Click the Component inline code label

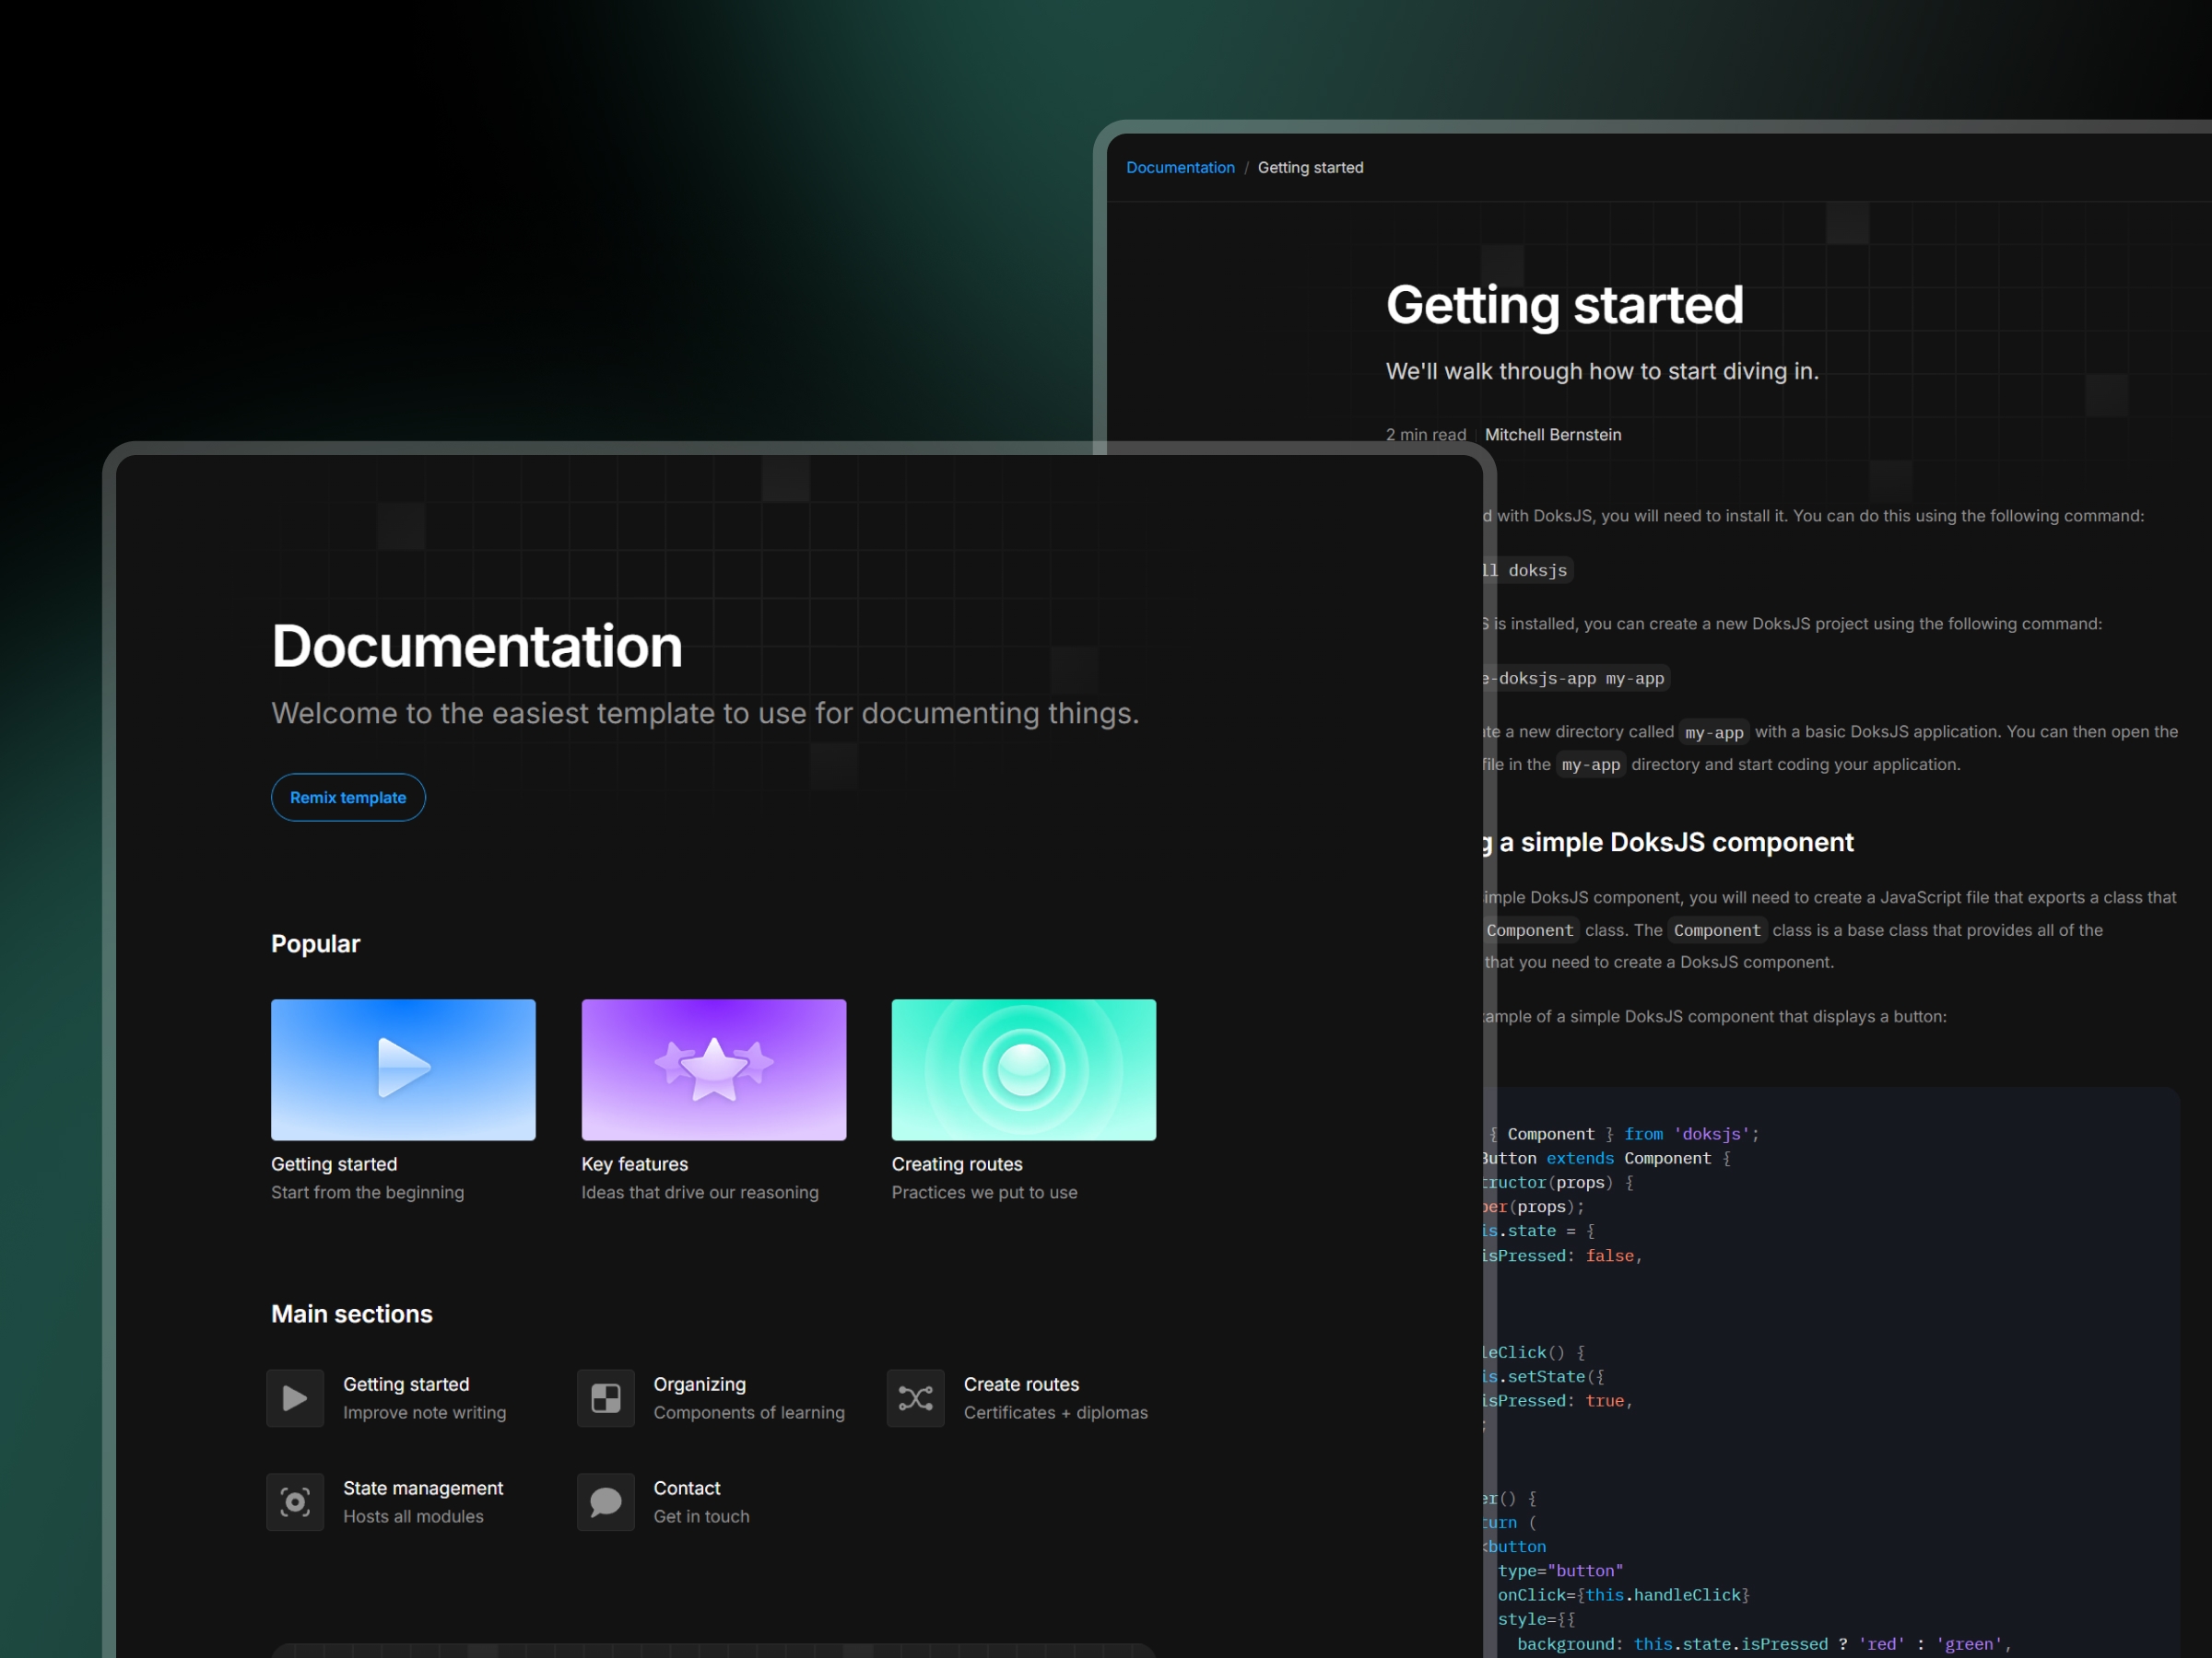pos(1717,929)
